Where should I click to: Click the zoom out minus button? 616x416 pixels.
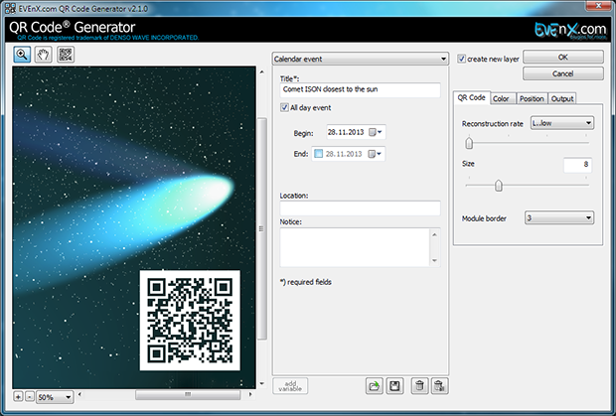(30, 397)
